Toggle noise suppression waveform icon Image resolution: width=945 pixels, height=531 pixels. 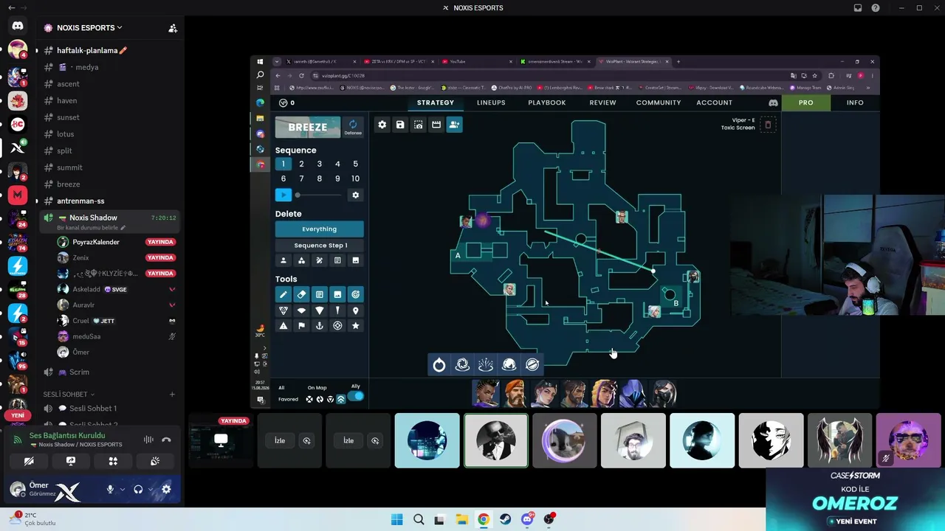pos(148,440)
